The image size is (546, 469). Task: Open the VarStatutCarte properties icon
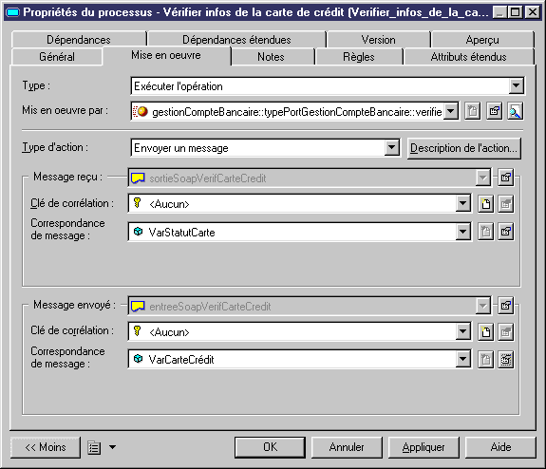505,232
